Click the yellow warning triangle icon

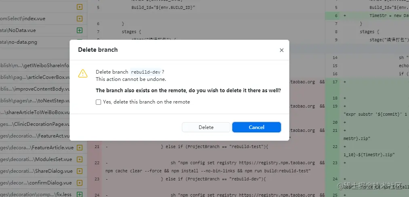pyautogui.click(x=83, y=73)
